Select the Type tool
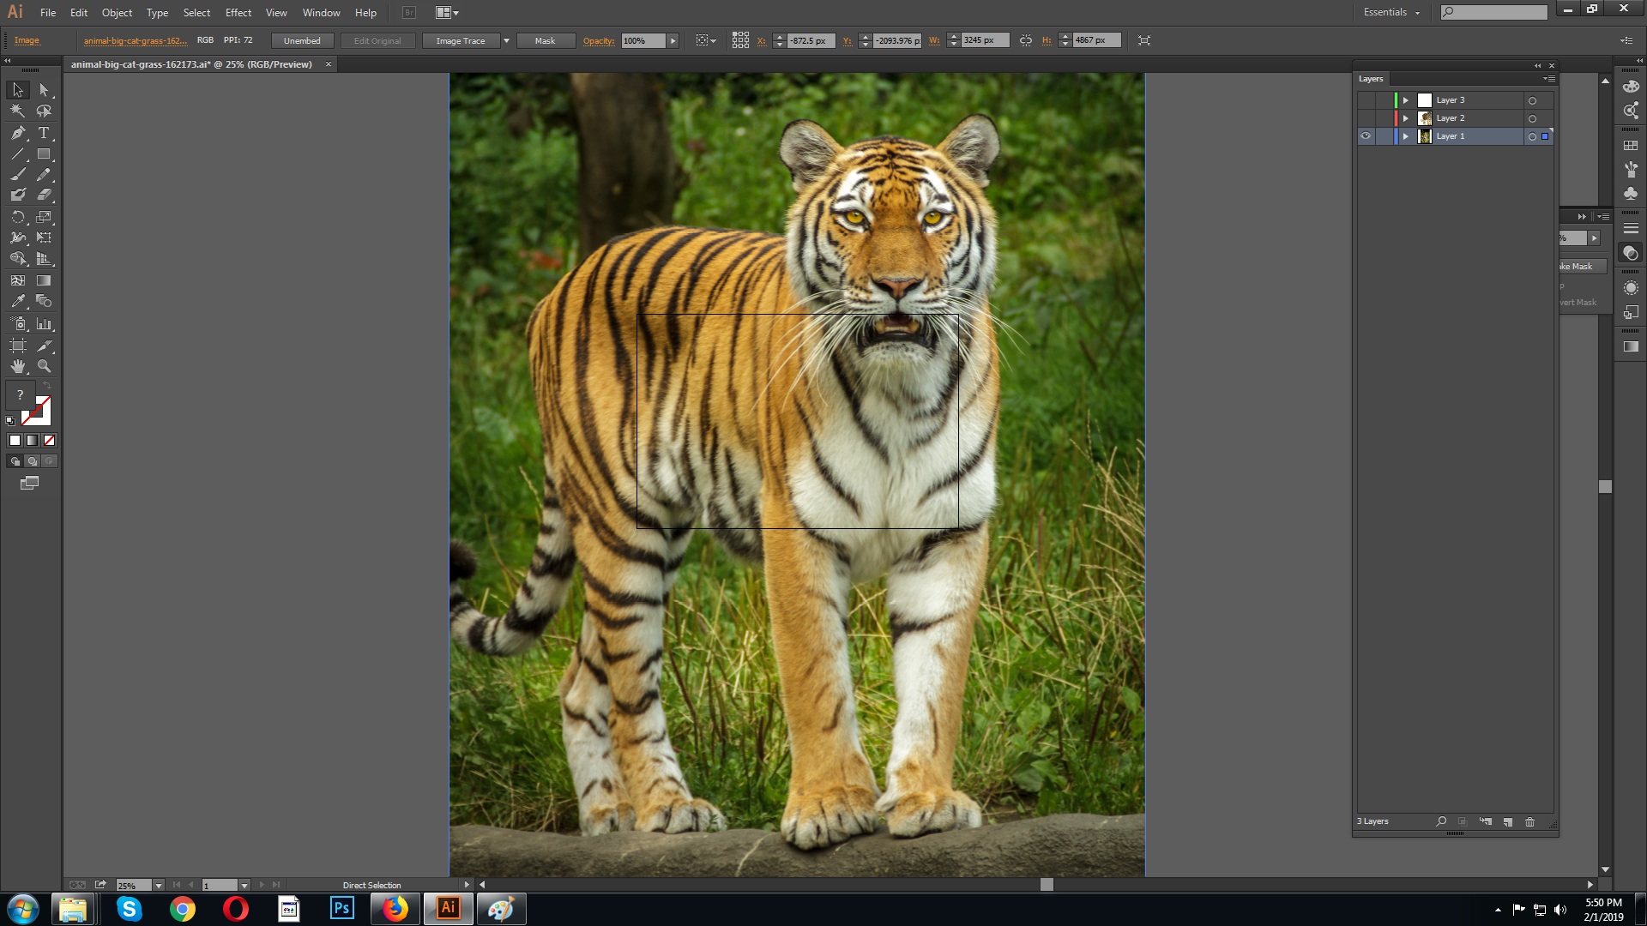Screen dimensions: 1647x926 (44, 133)
